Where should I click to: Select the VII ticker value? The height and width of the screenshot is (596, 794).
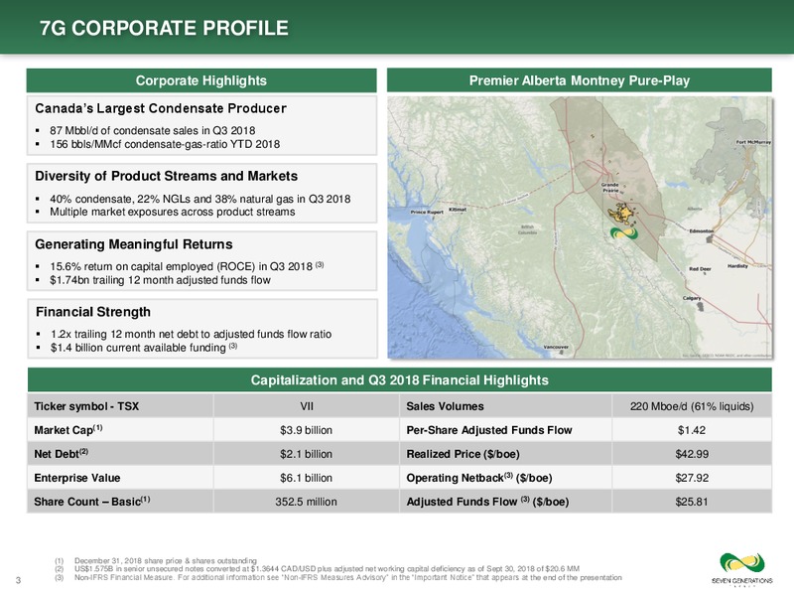[307, 406]
